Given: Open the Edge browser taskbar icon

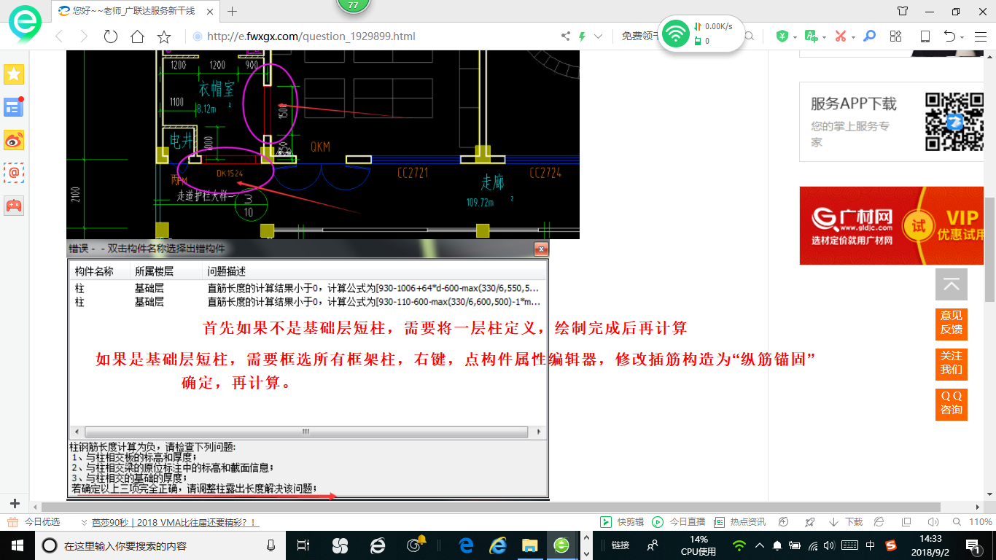Looking at the screenshot, I should tap(466, 545).
